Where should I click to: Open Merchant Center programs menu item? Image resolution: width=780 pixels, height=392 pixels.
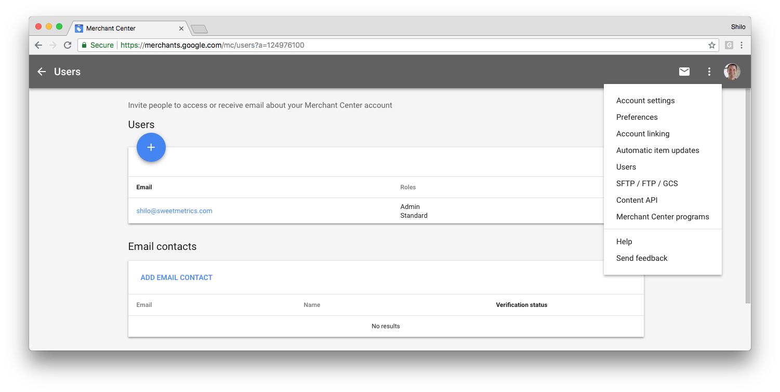[x=663, y=217]
